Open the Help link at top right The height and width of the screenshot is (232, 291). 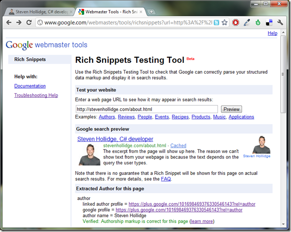tap(272, 33)
